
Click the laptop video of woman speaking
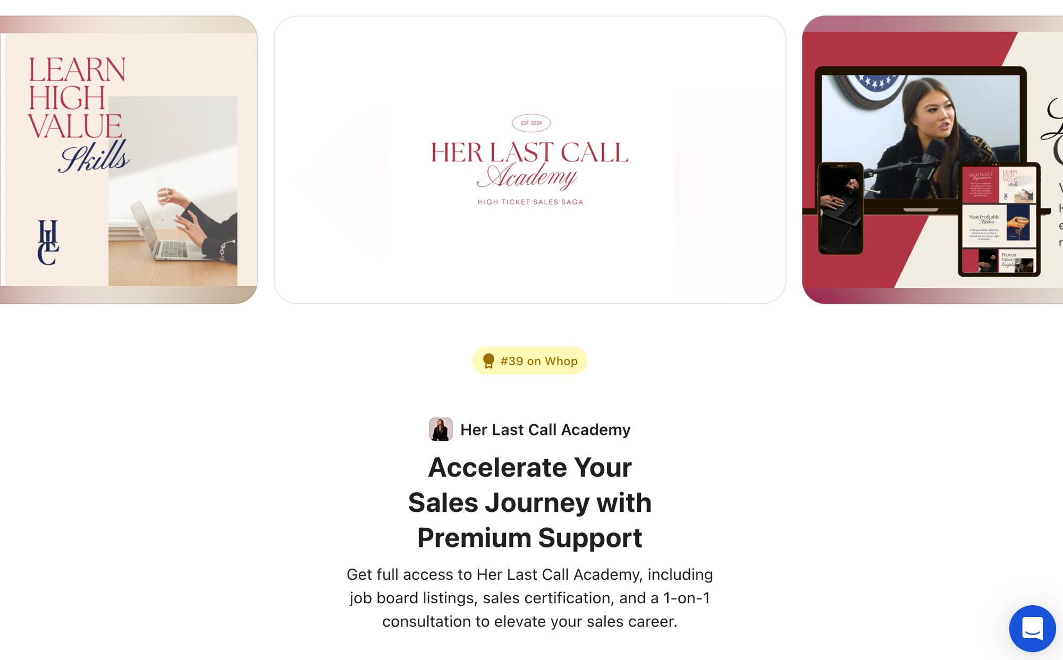(921, 136)
